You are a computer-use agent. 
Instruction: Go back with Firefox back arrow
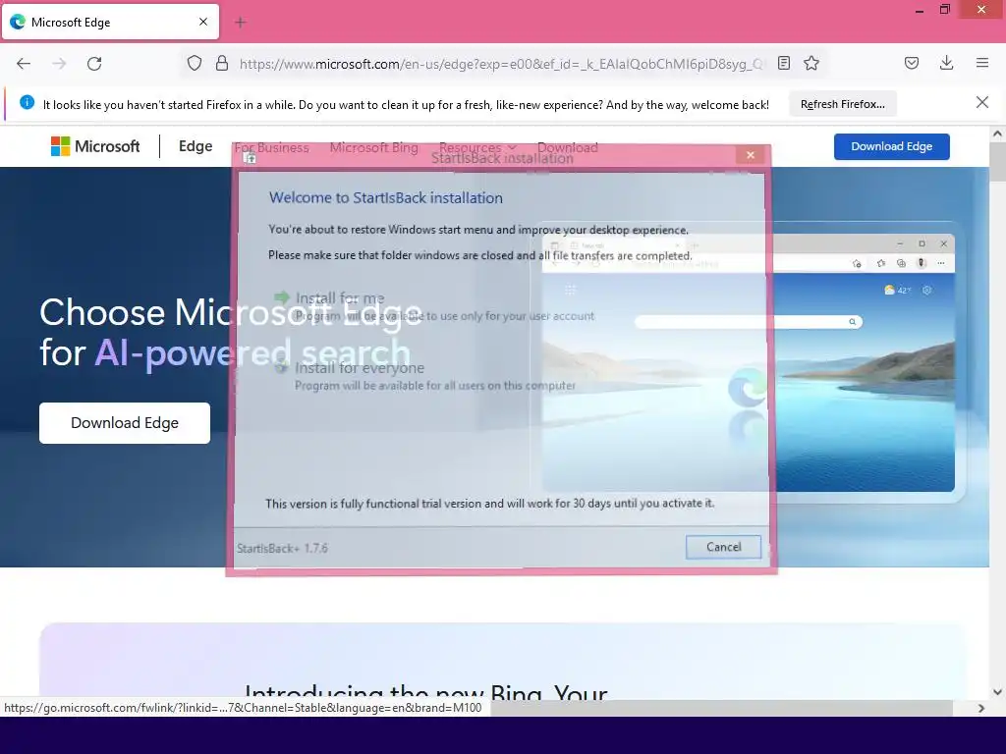tap(24, 64)
